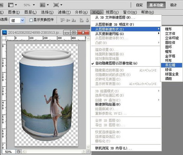This screenshot has width=183, height=155.
Task: Maximize the document window
Action: pyautogui.click(x=74, y=33)
